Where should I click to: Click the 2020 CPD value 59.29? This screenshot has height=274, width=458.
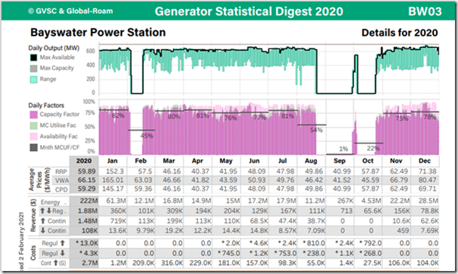tap(86, 189)
